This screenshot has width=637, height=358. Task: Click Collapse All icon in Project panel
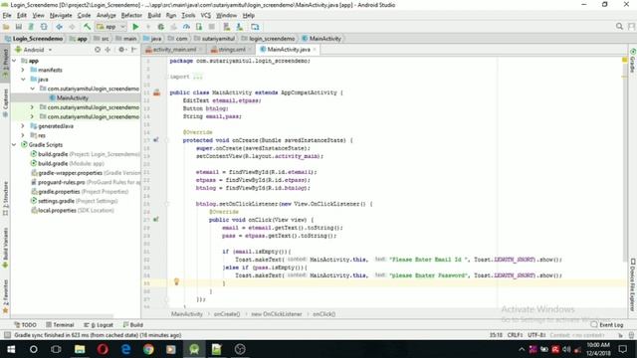pyautogui.click(x=107, y=50)
